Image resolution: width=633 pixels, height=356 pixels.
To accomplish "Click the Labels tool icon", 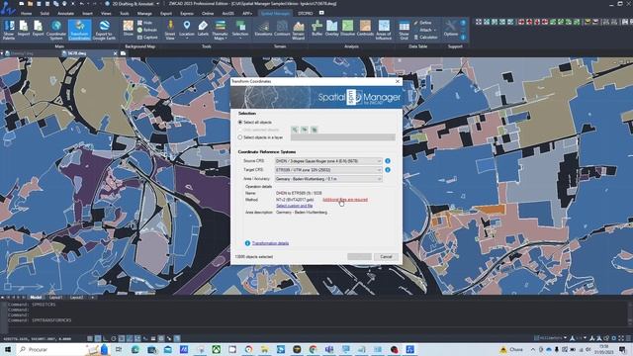I will coord(203,29).
